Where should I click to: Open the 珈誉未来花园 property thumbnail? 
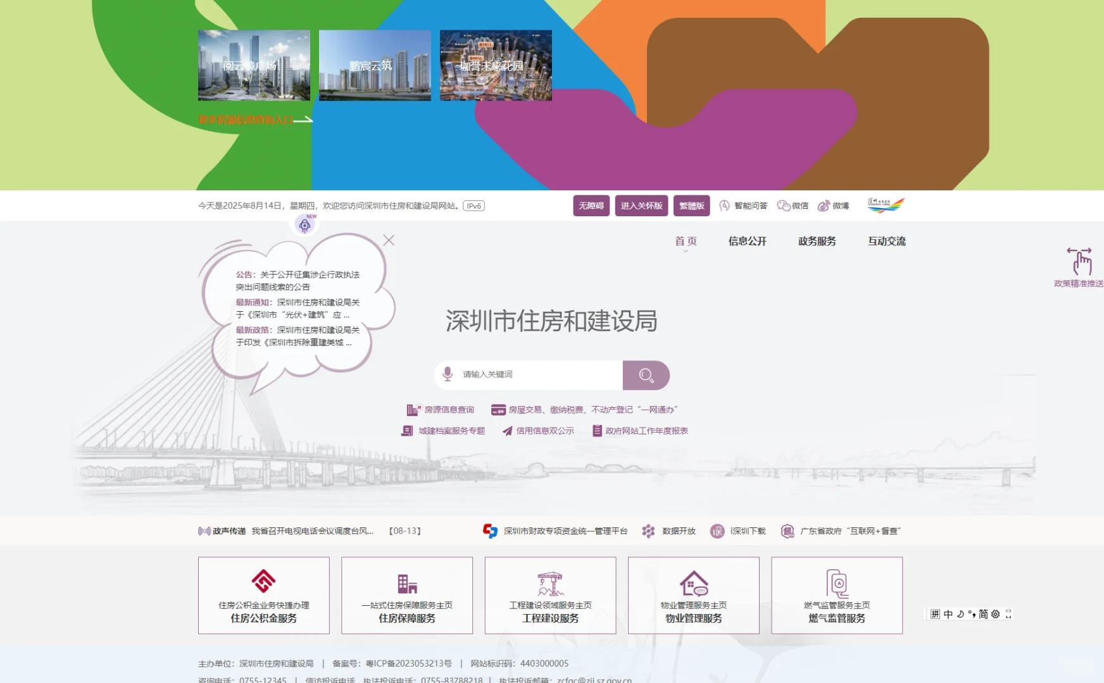pos(496,65)
